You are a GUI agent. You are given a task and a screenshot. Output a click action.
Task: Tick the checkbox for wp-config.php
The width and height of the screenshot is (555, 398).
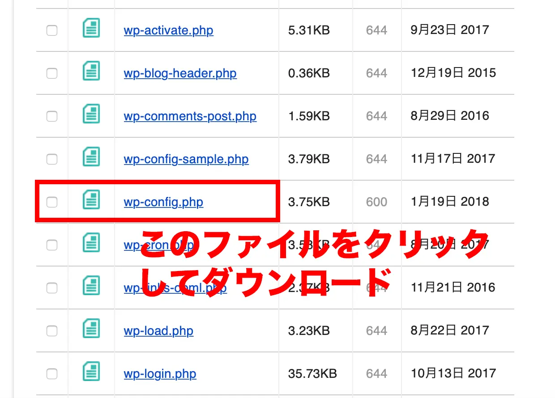[x=52, y=202]
